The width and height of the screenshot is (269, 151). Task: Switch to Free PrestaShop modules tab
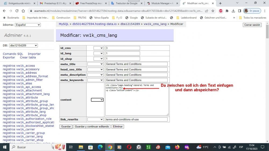point(91,3)
